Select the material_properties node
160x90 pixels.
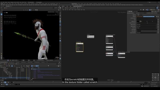click(x=109, y=54)
